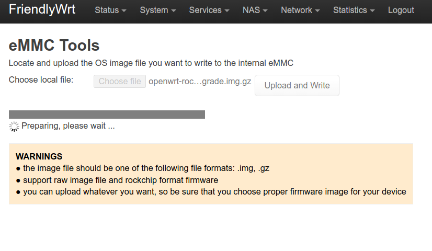Click the 'Preparing, please wait' status text
Viewport: 432px width, 251px height.
[68, 126]
